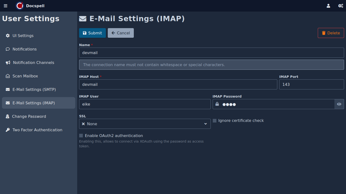Viewport: 346px width, 194px height.
Task: Open the settings cogs icon menu
Action: coord(340,6)
